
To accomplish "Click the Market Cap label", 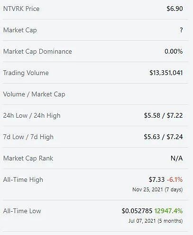I will (20, 30).
